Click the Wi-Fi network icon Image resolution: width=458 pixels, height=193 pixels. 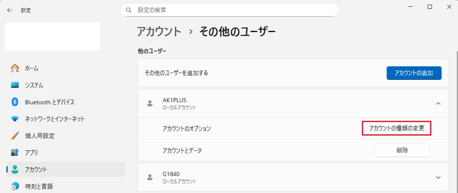[x=15, y=119]
